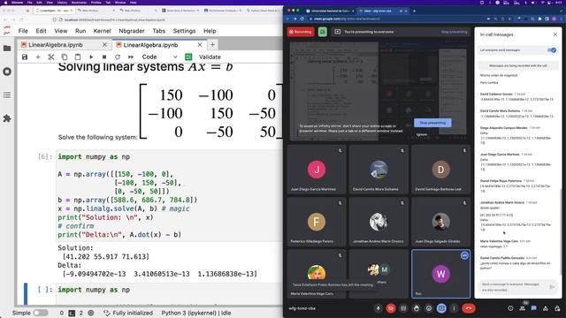Open table of contents sidebar
This screenshot has height=318, width=566.
[7, 95]
